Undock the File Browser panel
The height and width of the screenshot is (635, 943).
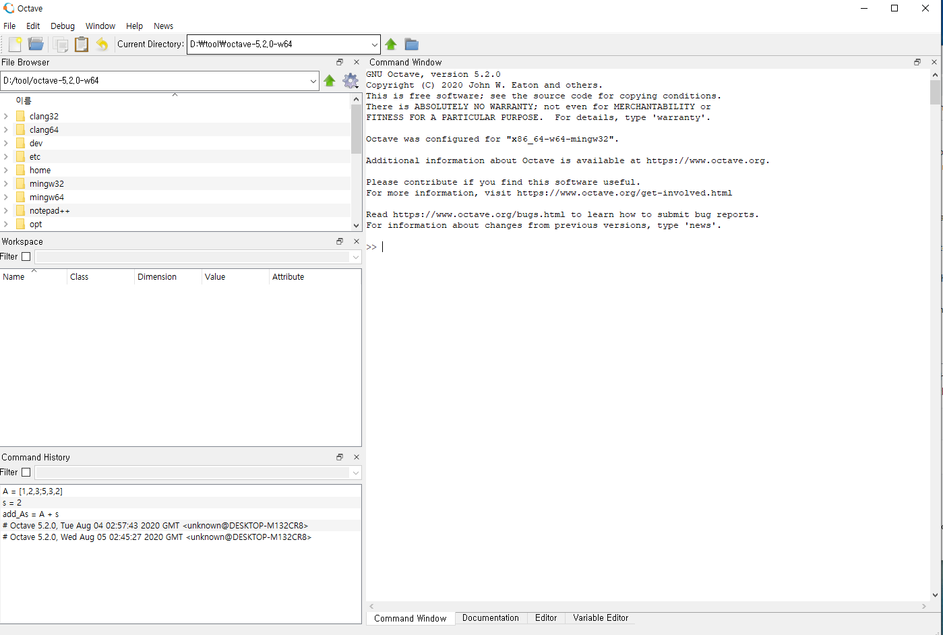pyautogui.click(x=340, y=62)
